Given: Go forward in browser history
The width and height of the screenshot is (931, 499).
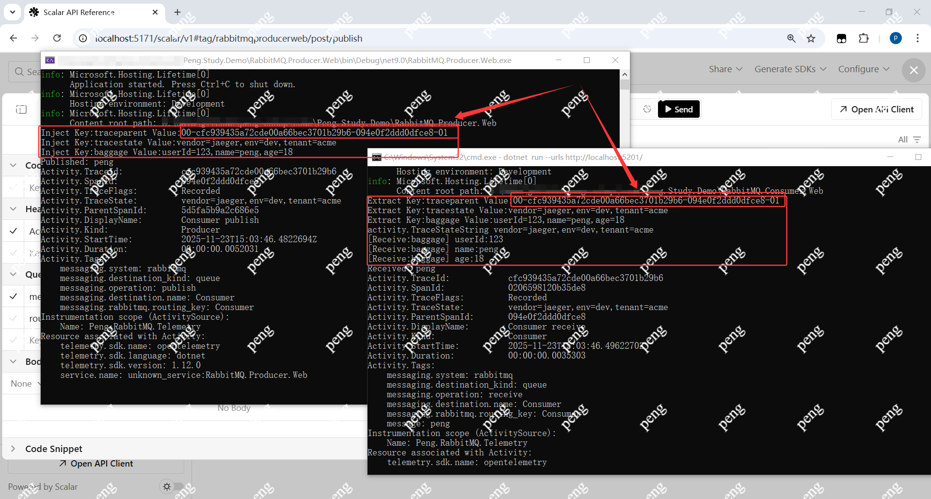Looking at the screenshot, I should (x=35, y=38).
